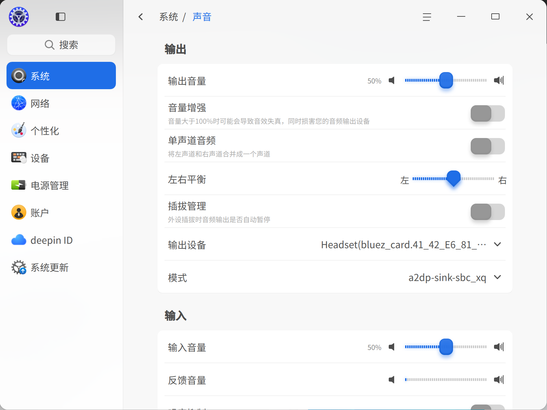Open the hamburger main menu icon
This screenshot has width=547, height=410.
(x=427, y=17)
